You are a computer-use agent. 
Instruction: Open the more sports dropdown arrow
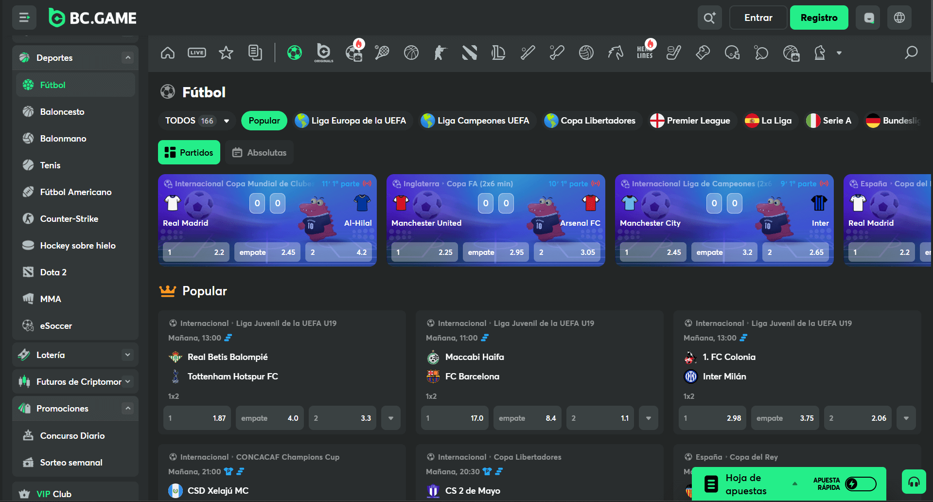[x=839, y=53]
